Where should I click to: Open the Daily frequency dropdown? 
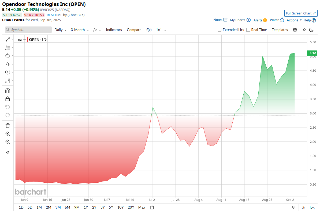pos(61,30)
